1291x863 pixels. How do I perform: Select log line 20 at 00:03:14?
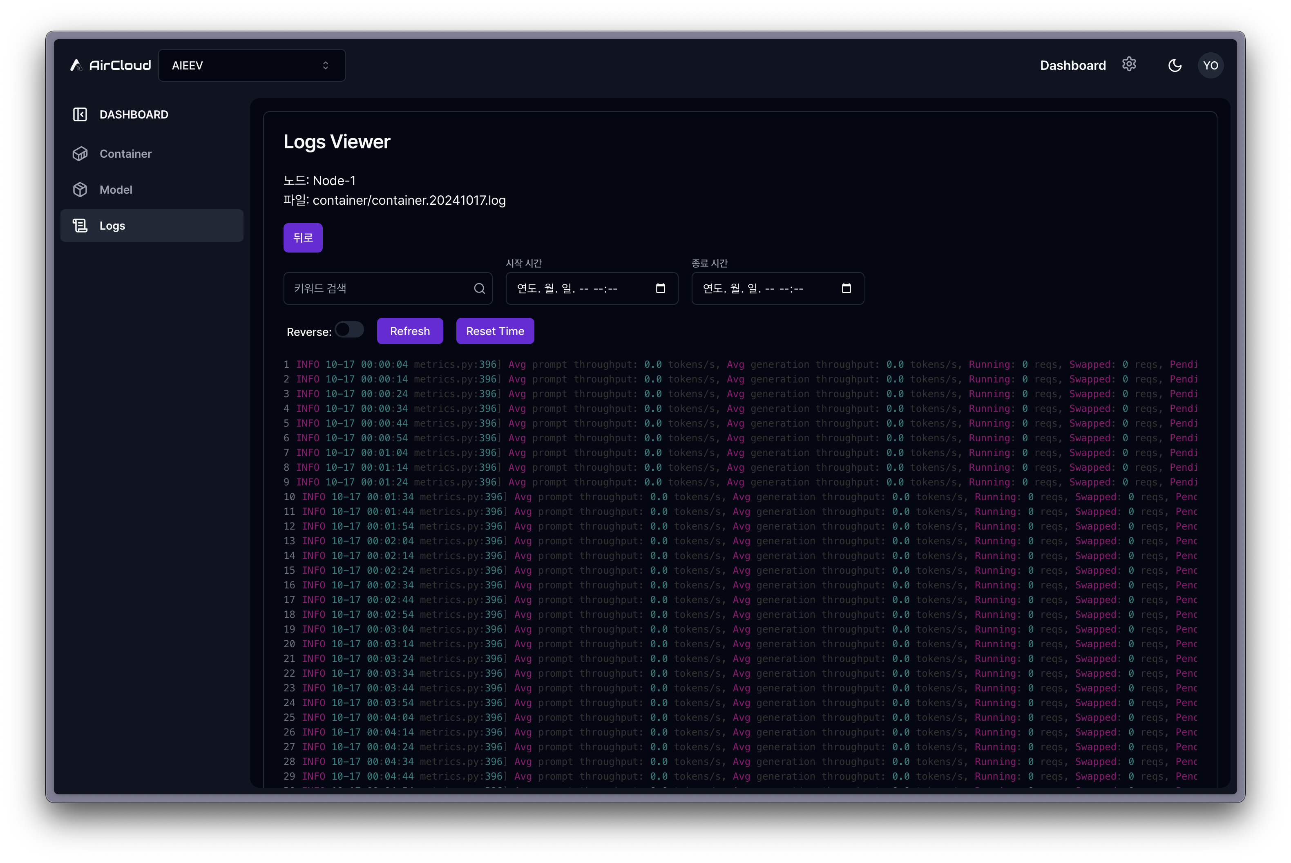coord(741,644)
